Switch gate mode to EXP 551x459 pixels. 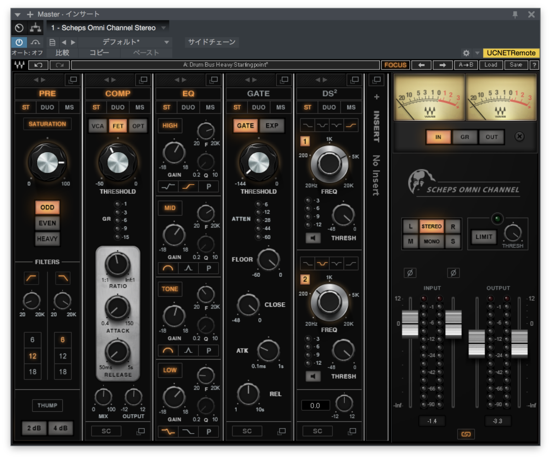click(272, 126)
